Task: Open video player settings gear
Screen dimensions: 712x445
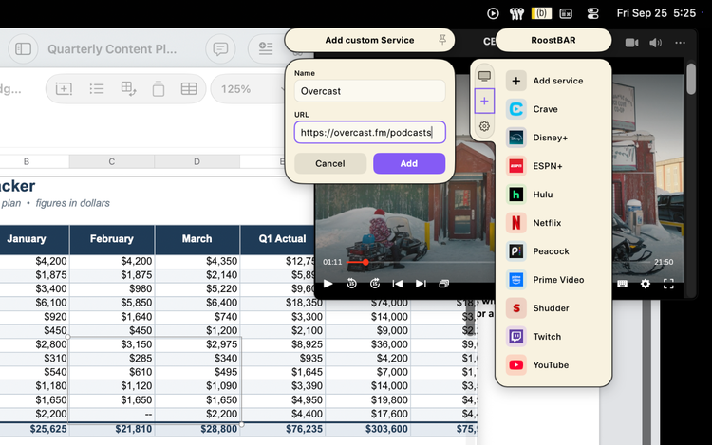Action: click(x=646, y=284)
